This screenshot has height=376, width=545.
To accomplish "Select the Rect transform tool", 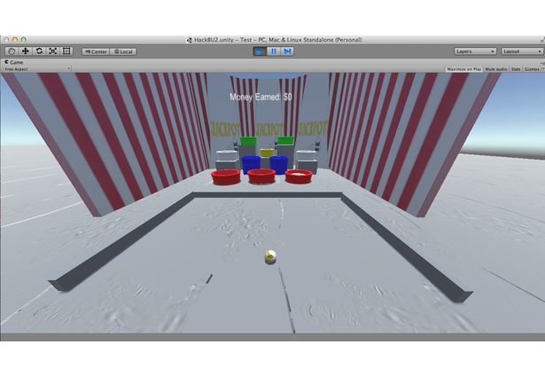I will [66, 51].
